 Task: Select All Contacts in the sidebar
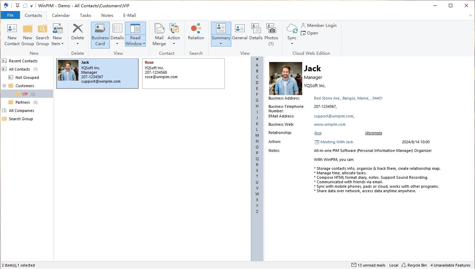tap(19, 69)
